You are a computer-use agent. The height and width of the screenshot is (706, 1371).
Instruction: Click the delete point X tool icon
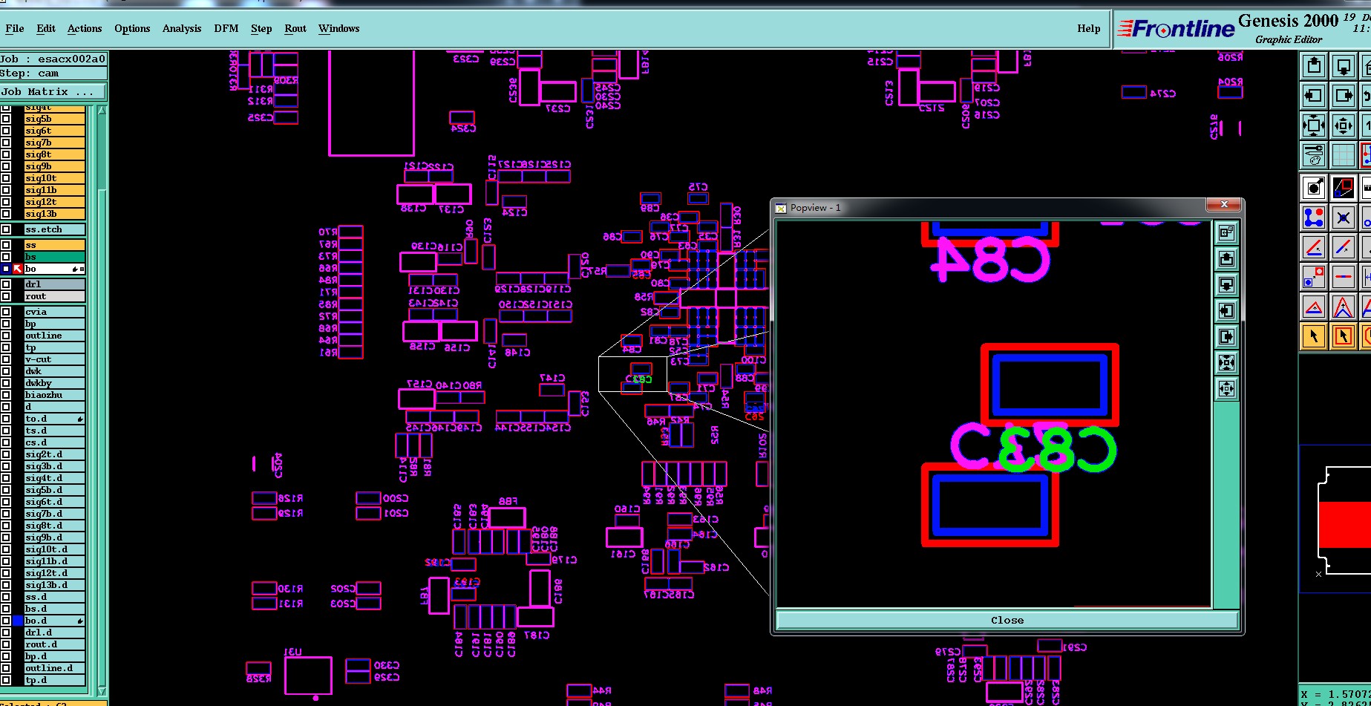pos(1344,218)
